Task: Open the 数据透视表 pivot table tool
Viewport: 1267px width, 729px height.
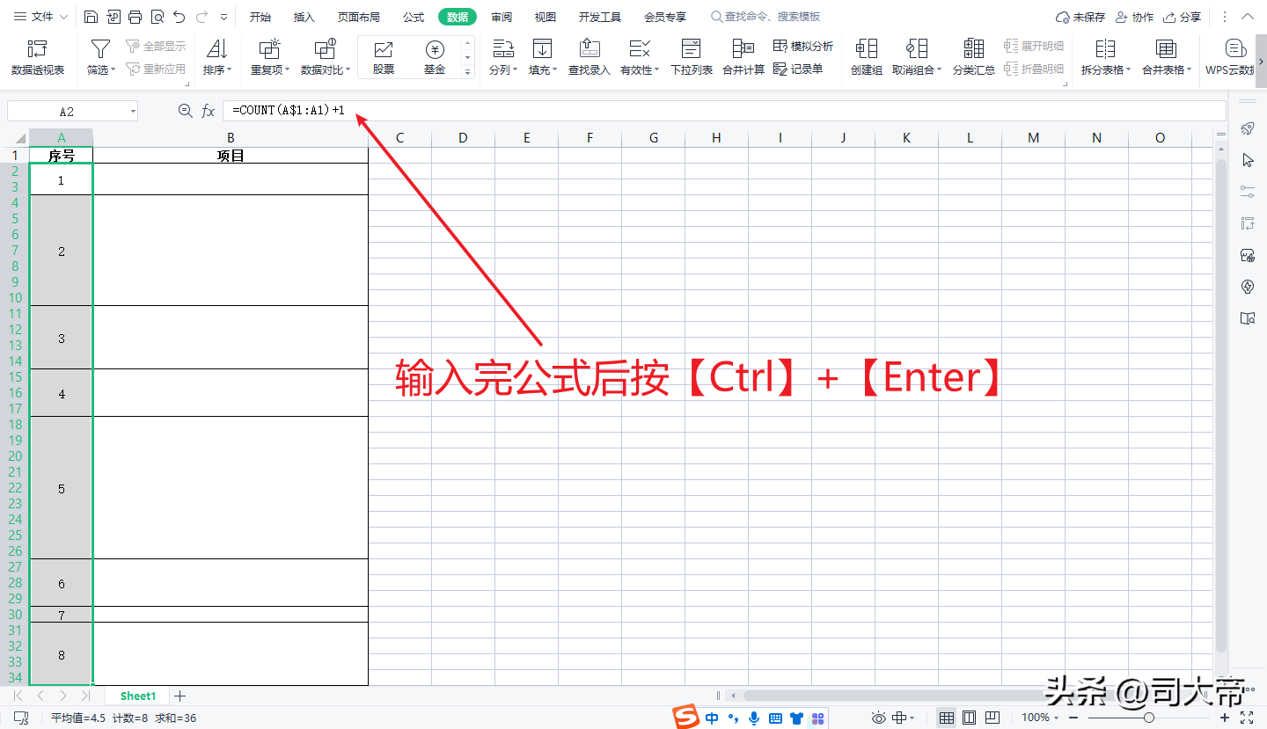Action: click(38, 57)
